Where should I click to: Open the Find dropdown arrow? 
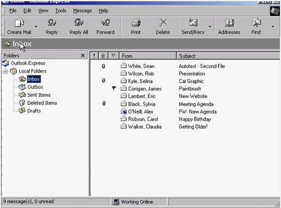(273, 27)
